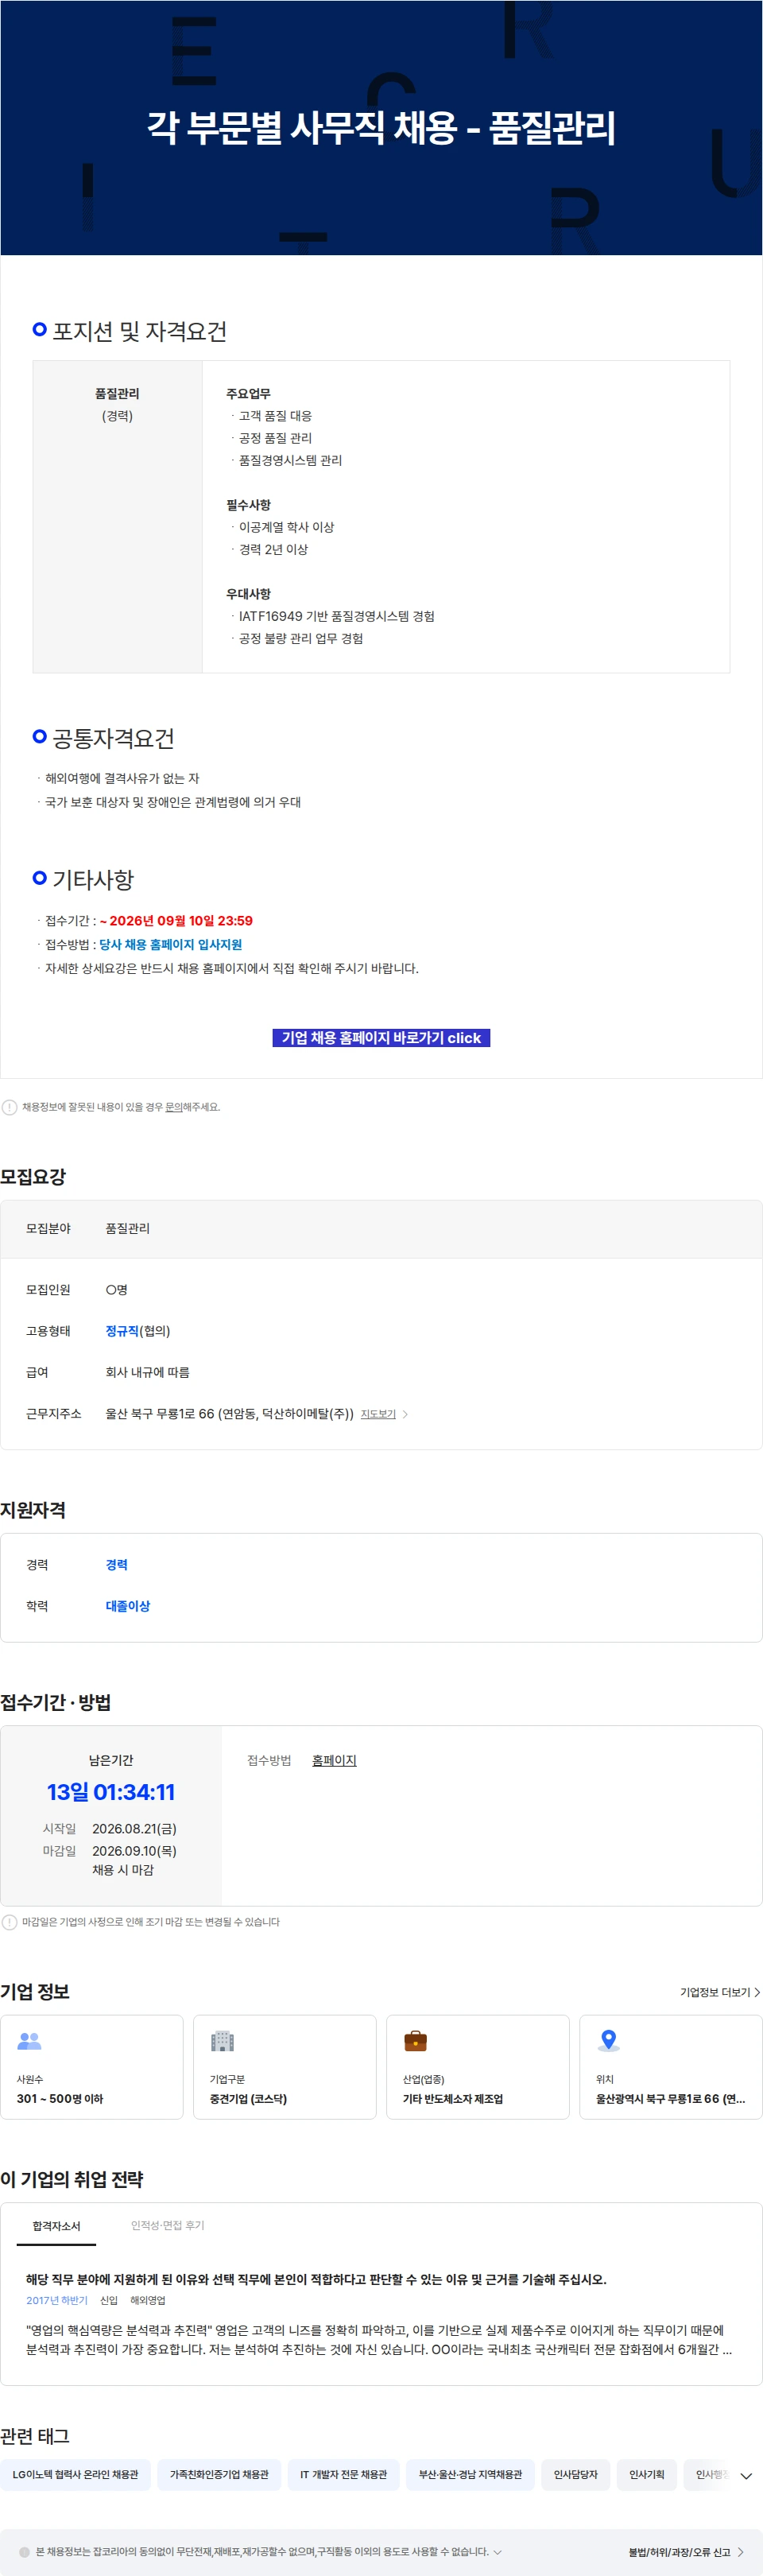The width and height of the screenshot is (763, 2576).
Task: Switch to 인적성·면접 후기 tab
Action: pos(167,2225)
